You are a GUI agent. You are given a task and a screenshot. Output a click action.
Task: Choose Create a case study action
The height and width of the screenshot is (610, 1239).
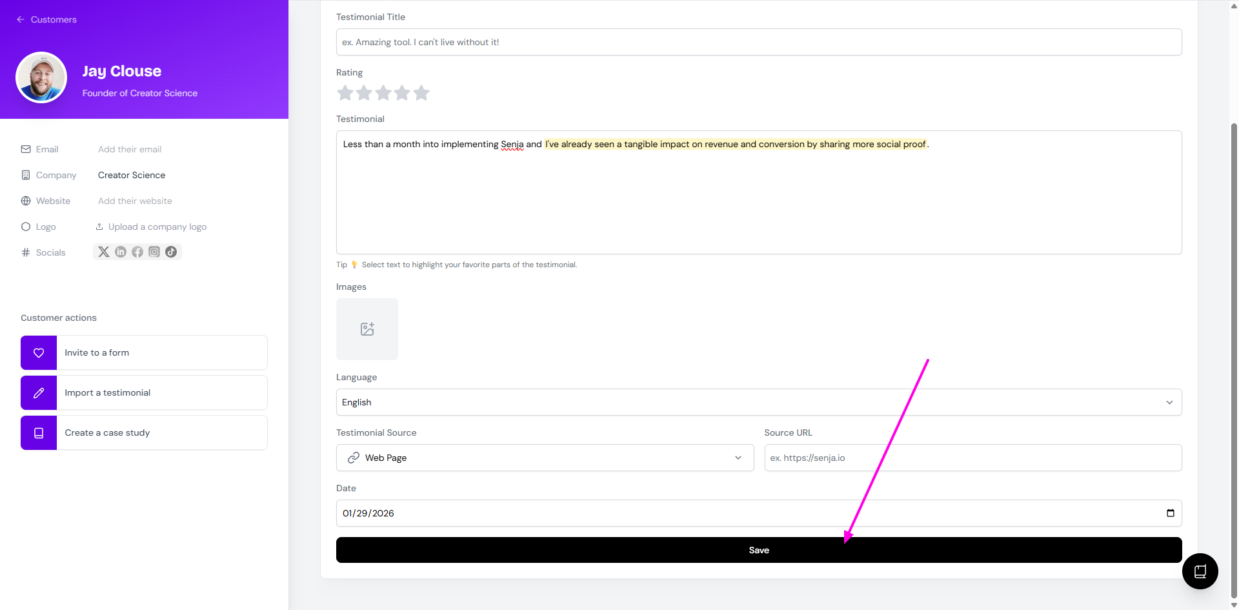(144, 432)
